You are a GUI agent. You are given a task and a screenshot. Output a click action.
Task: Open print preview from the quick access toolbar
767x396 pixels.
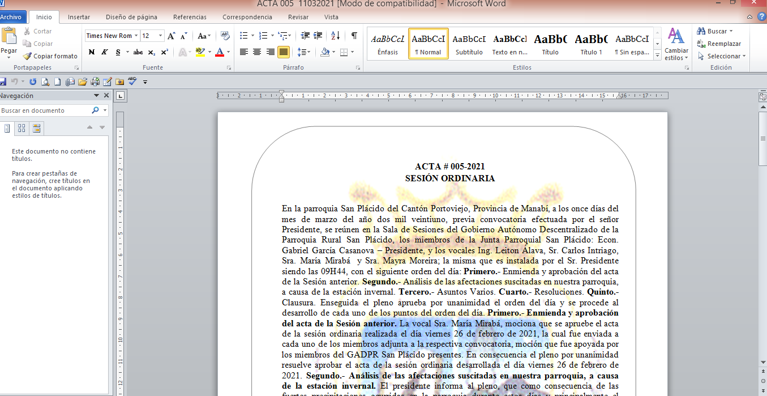point(45,82)
